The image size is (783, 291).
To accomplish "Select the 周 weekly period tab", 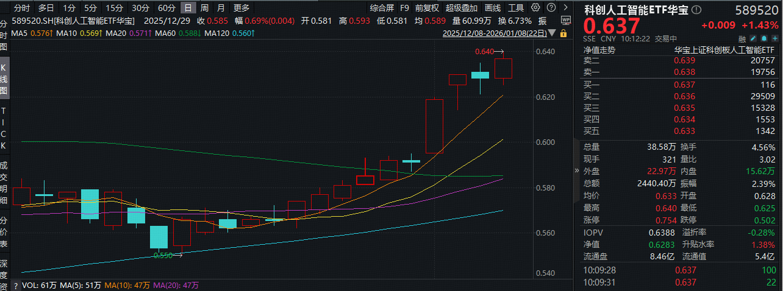I will pyautogui.click(x=204, y=8).
